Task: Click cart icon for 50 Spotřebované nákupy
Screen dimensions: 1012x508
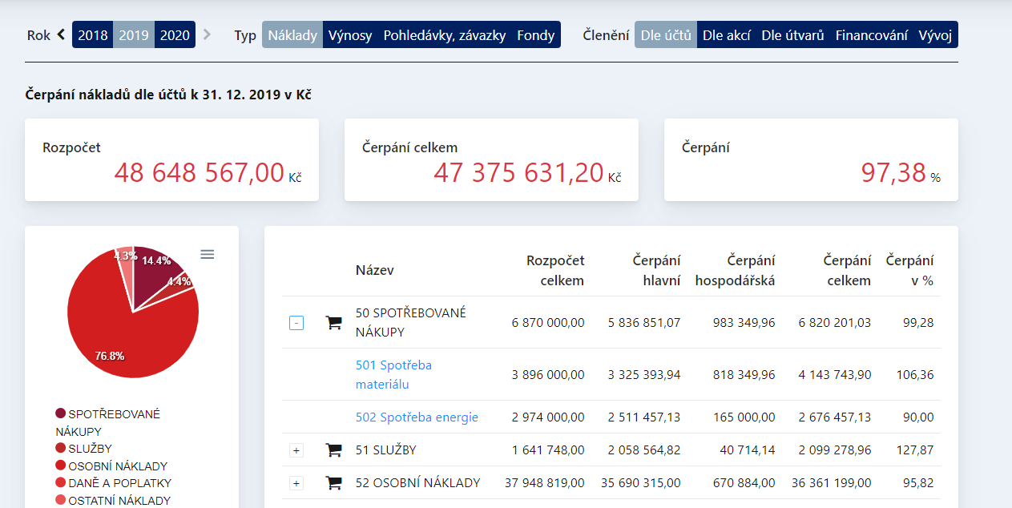Action: [x=333, y=323]
